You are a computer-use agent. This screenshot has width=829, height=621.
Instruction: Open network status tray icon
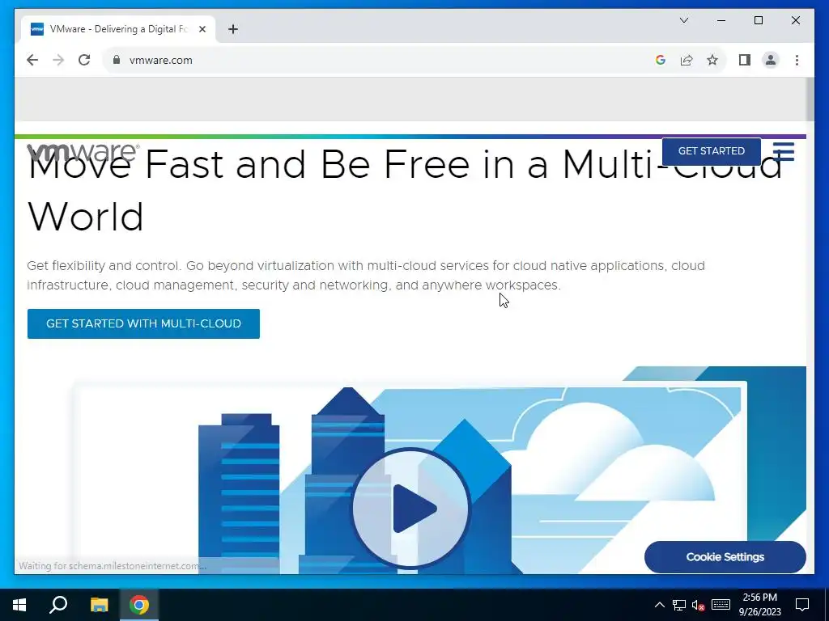coord(679,605)
